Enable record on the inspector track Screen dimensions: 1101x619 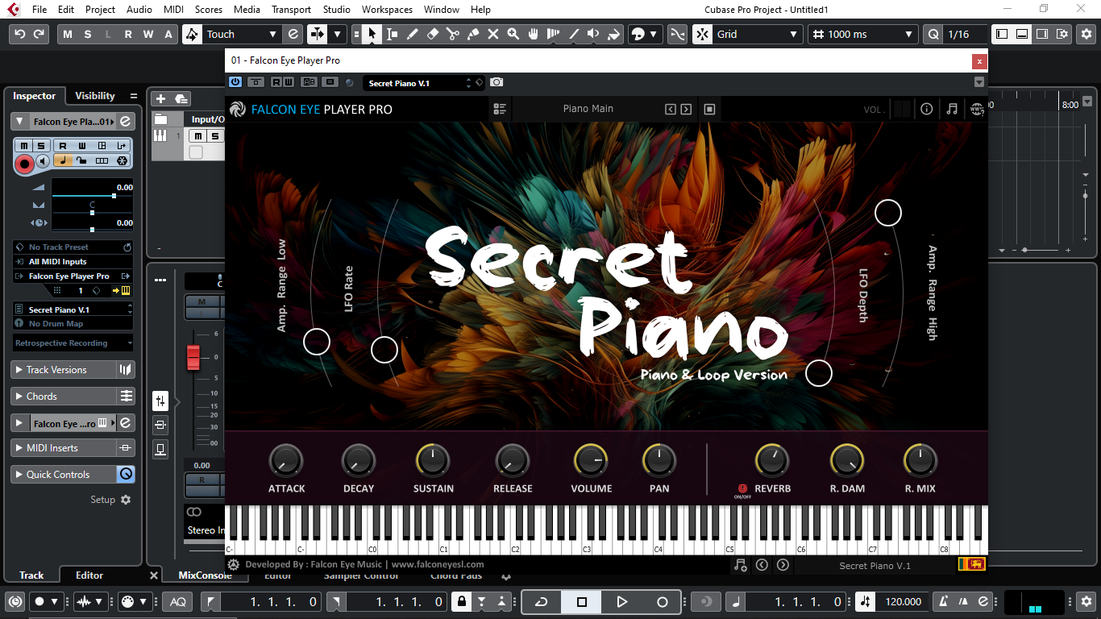click(24, 164)
